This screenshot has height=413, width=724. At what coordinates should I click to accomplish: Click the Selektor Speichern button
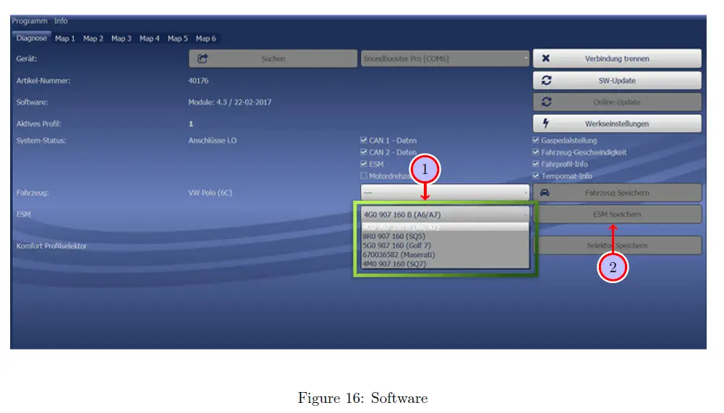pyautogui.click(x=617, y=245)
